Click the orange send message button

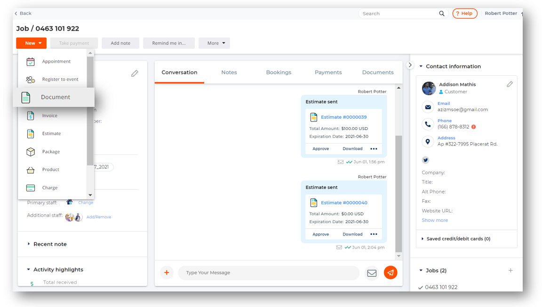391,273
